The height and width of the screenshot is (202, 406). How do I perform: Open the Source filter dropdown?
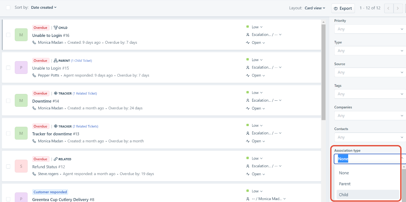click(370, 72)
